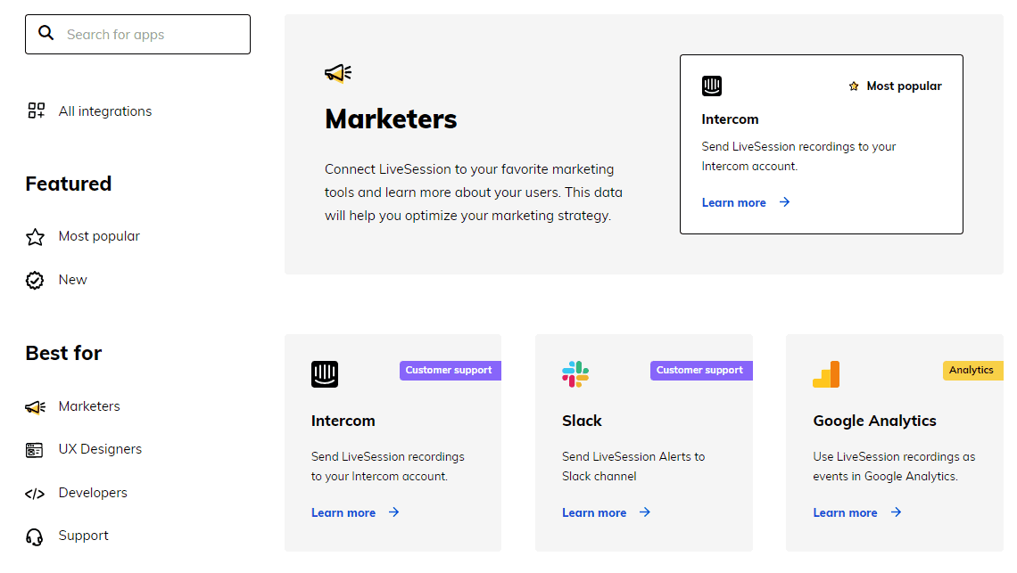Click the Customer support tag on Intercom card

(449, 371)
